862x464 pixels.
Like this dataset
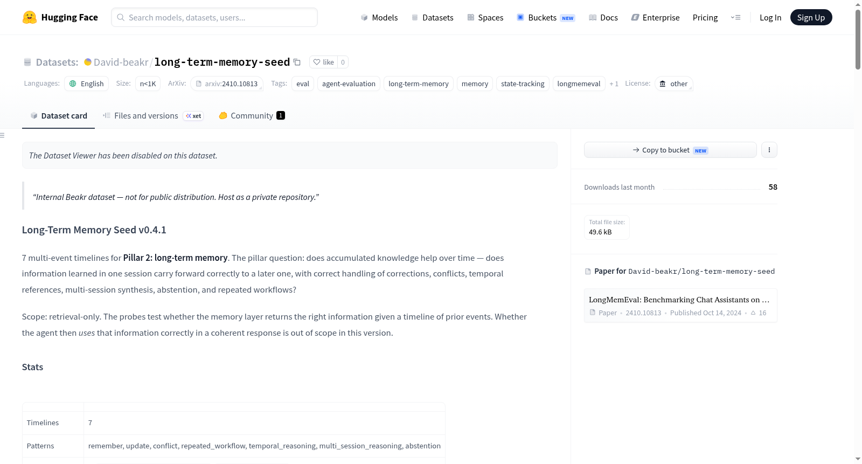coord(323,62)
